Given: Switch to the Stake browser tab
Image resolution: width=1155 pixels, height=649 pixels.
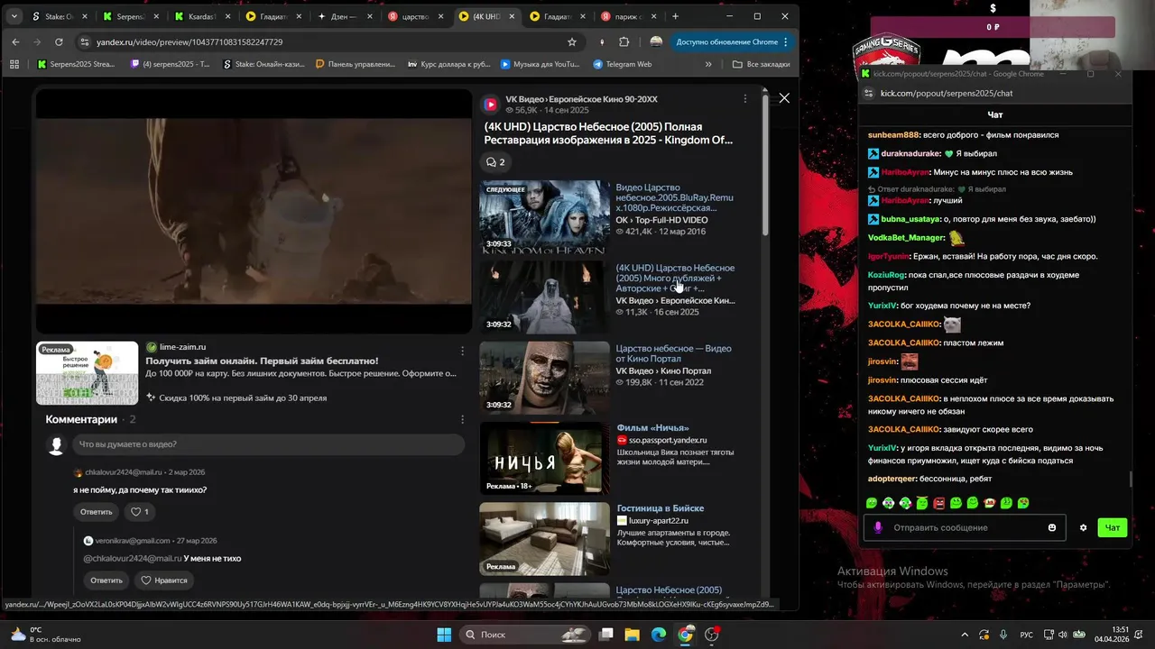Looking at the screenshot, I should [x=59, y=16].
